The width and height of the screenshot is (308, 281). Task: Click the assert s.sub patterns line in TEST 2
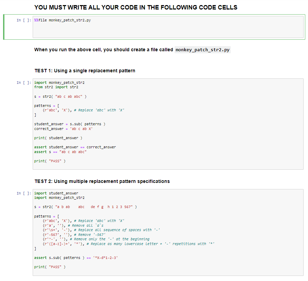click(75, 258)
